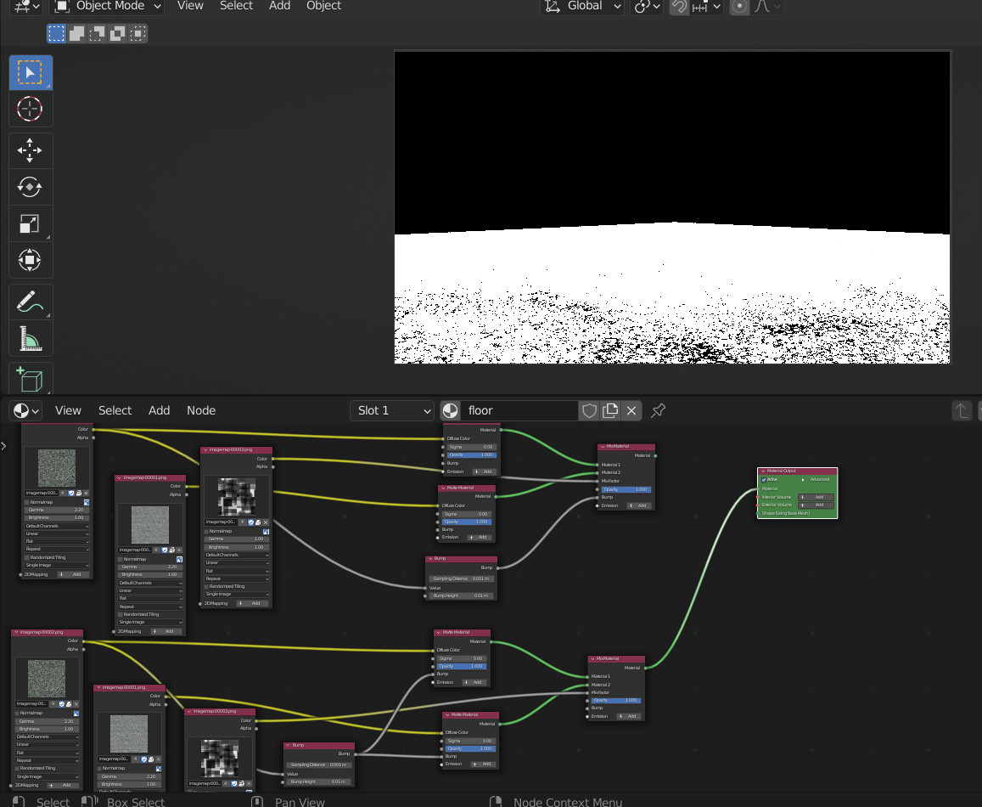Enable Randomized Tiling on imagemap-00001.png node
Viewport: 982px width, 807px height.
(x=121, y=614)
